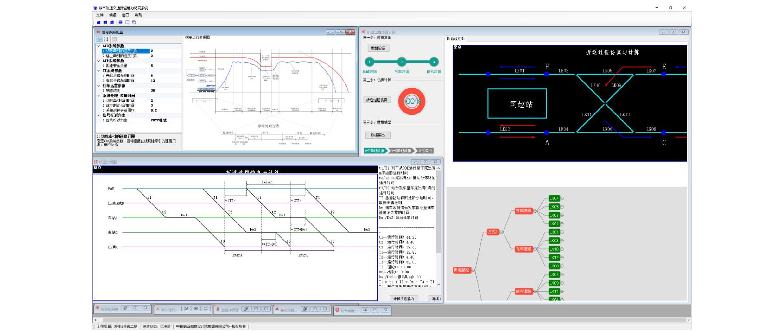
Task: Click step 1 circle 基础数据
Action: pyautogui.click(x=369, y=62)
